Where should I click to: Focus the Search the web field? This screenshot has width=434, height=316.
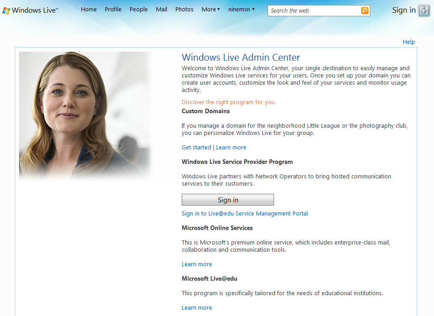[314, 10]
